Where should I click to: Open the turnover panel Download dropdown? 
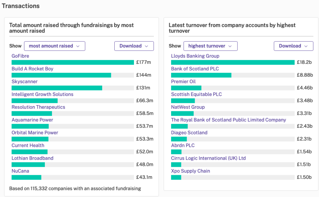293,46
